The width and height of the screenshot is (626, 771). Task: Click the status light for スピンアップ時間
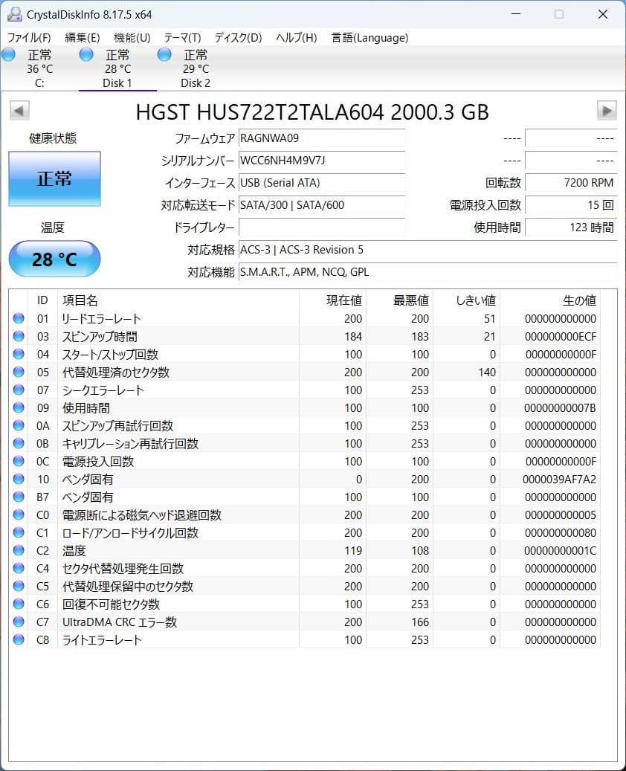click(x=18, y=336)
